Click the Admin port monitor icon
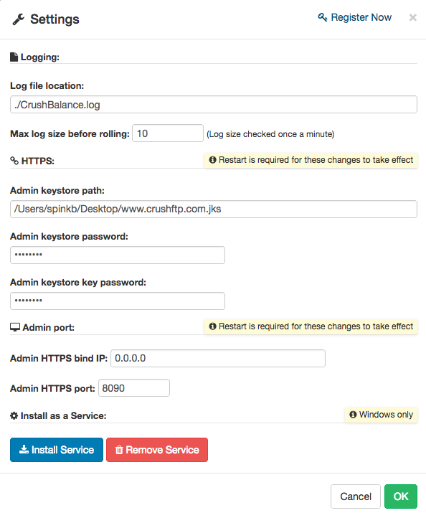This screenshot has height=518, width=426. click(15, 327)
